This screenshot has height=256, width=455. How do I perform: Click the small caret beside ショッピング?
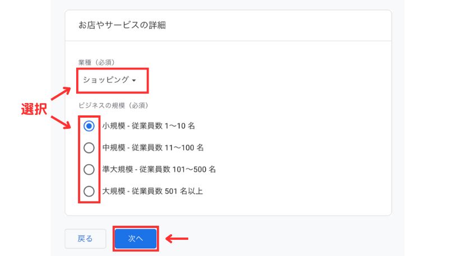click(x=134, y=81)
